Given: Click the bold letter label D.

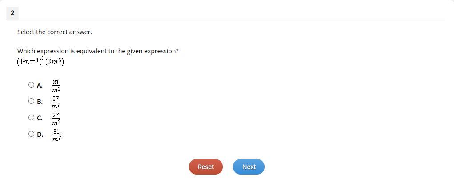Looking at the screenshot, I should [x=40, y=135].
